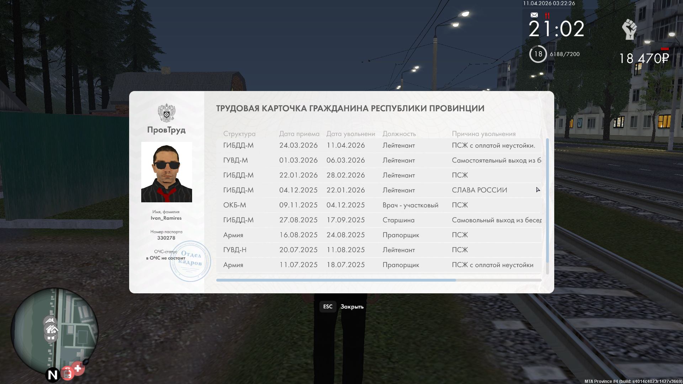This screenshot has width=683, height=384.
Task: Click the raised fist icon
Action: tap(629, 29)
